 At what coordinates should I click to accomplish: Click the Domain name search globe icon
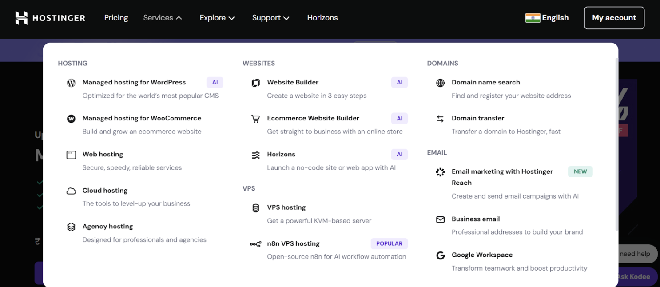(440, 82)
